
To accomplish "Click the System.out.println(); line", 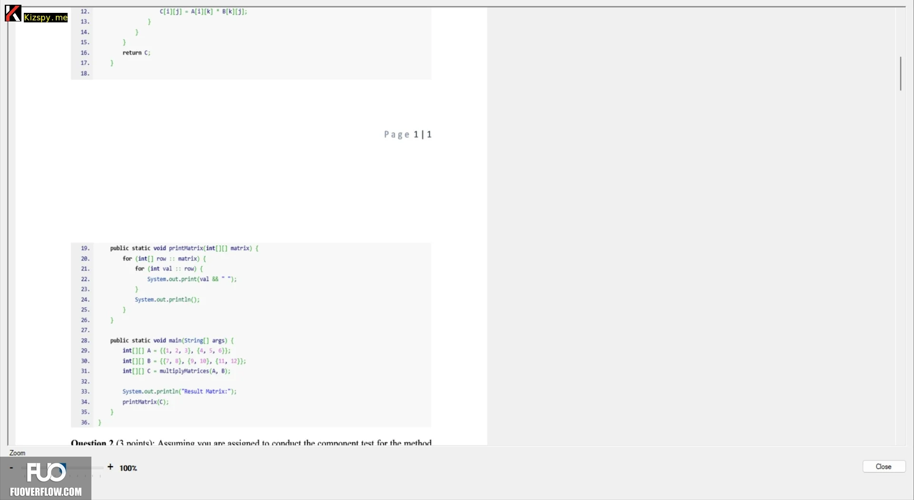I will (167, 300).
